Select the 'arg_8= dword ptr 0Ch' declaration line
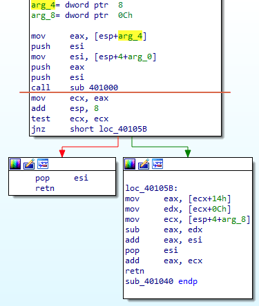This screenshot has width=259, height=306. pos(82,15)
